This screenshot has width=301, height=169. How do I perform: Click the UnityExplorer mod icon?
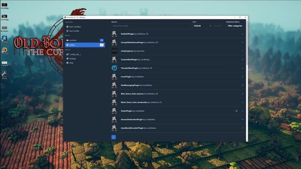click(114, 51)
